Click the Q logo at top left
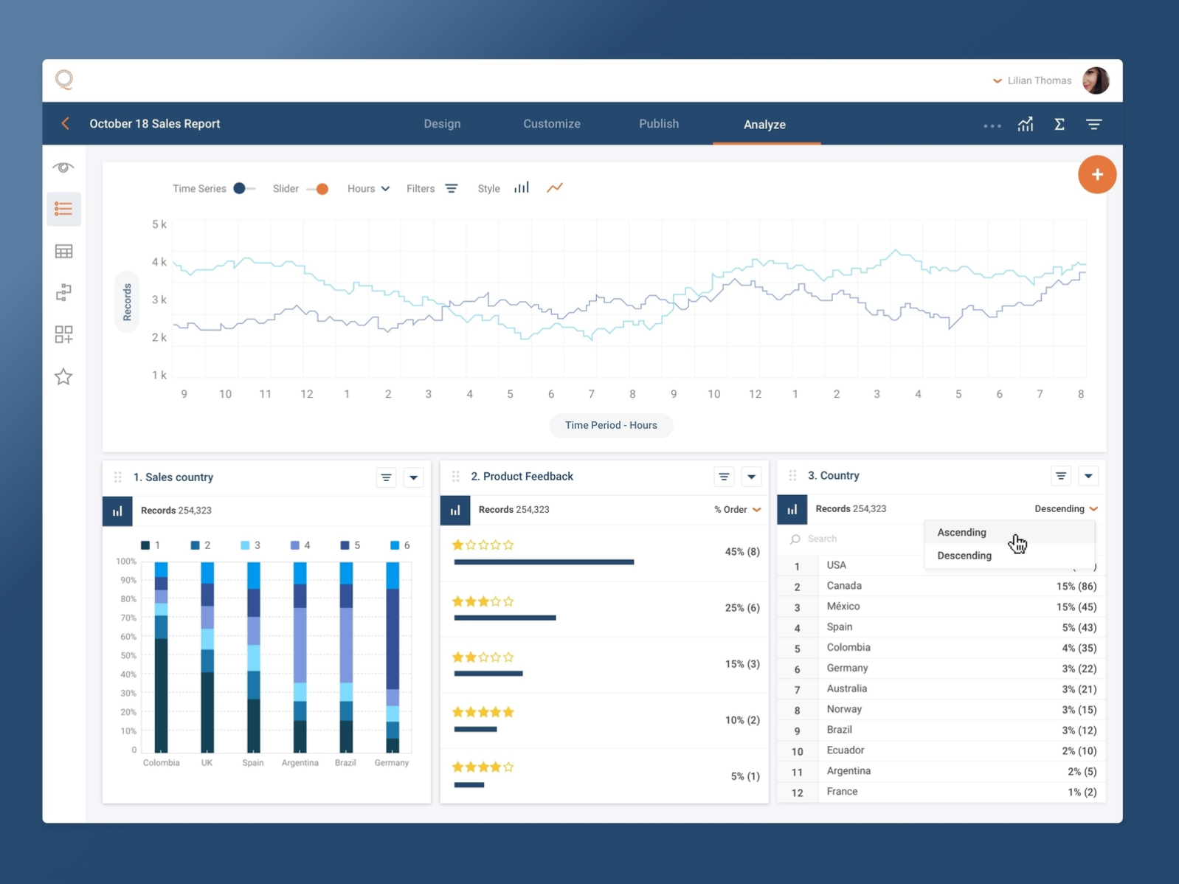 (64, 79)
